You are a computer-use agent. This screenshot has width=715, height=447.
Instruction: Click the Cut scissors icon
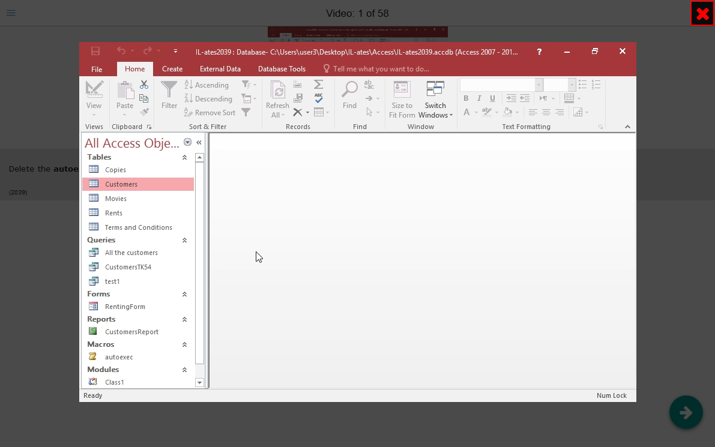[144, 85]
